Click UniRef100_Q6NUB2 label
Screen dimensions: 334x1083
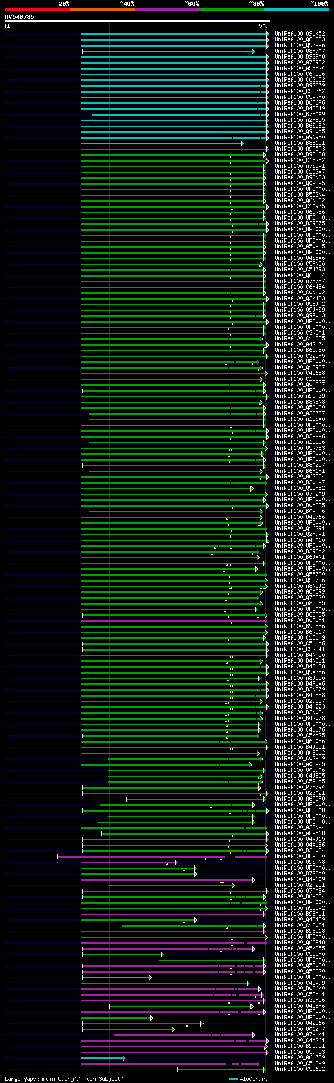tap(300, 200)
